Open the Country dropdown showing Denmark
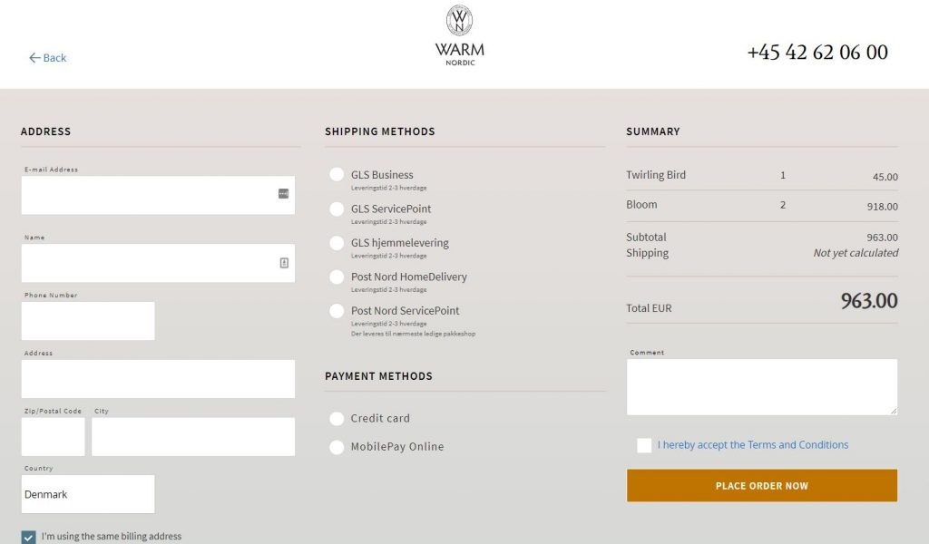The height and width of the screenshot is (544, 929). click(88, 494)
